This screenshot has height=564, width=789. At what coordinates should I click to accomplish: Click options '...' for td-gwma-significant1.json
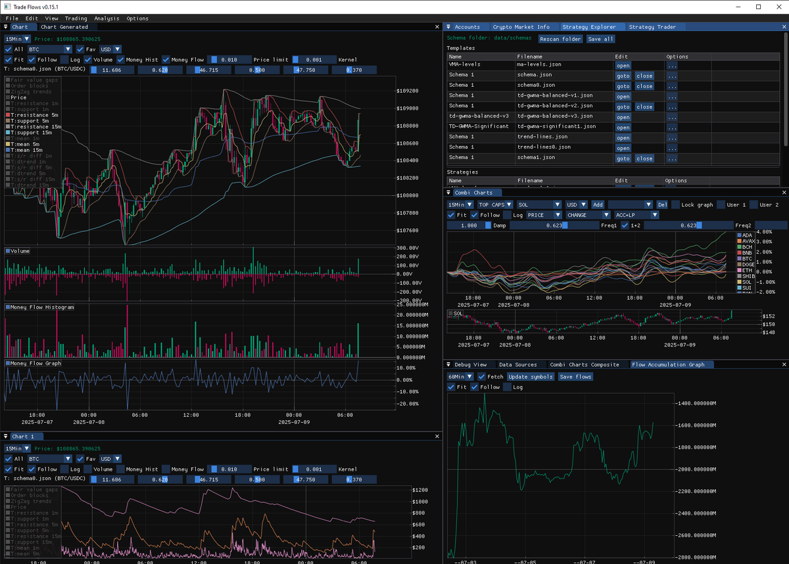672,127
